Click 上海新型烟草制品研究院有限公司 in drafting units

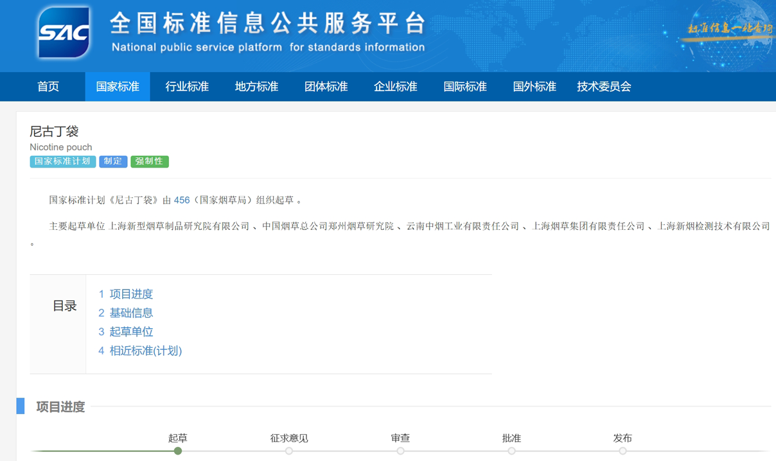tap(179, 226)
